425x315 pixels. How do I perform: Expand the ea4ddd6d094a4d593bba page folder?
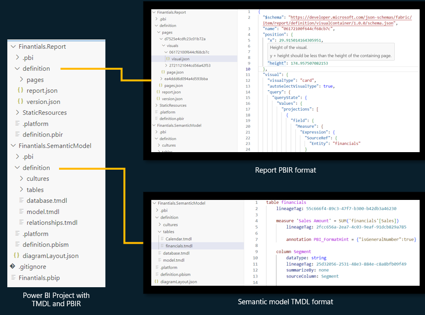[161, 79]
